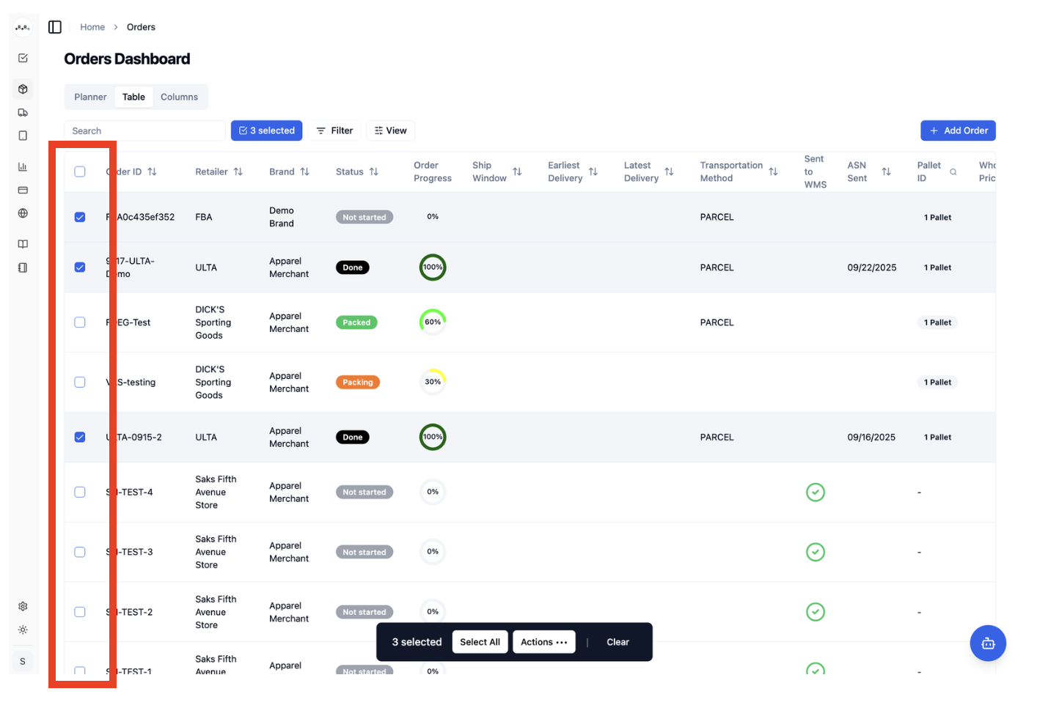Open the settings gear in sidebar
1037x705 pixels.
(x=23, y=606)
